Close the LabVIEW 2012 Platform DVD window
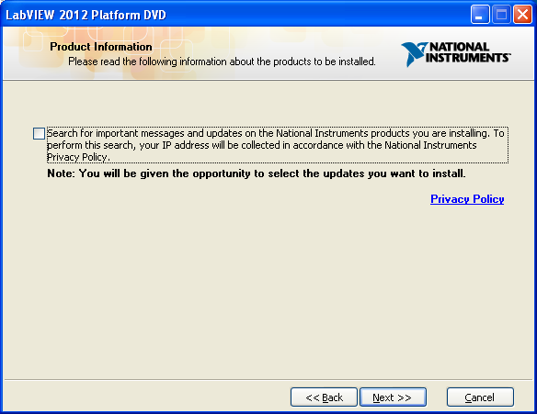The width and height of the screenshot is (537, 414). click(x=522, y=15)
